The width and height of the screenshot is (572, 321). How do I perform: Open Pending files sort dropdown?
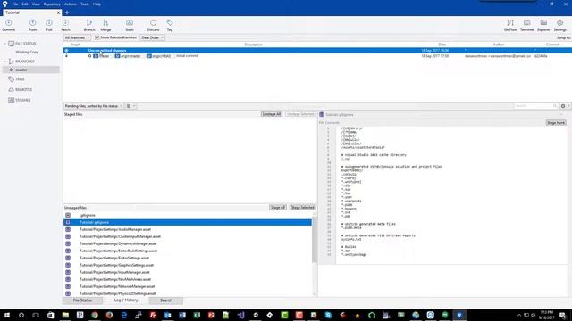click(x=93, y=106)
